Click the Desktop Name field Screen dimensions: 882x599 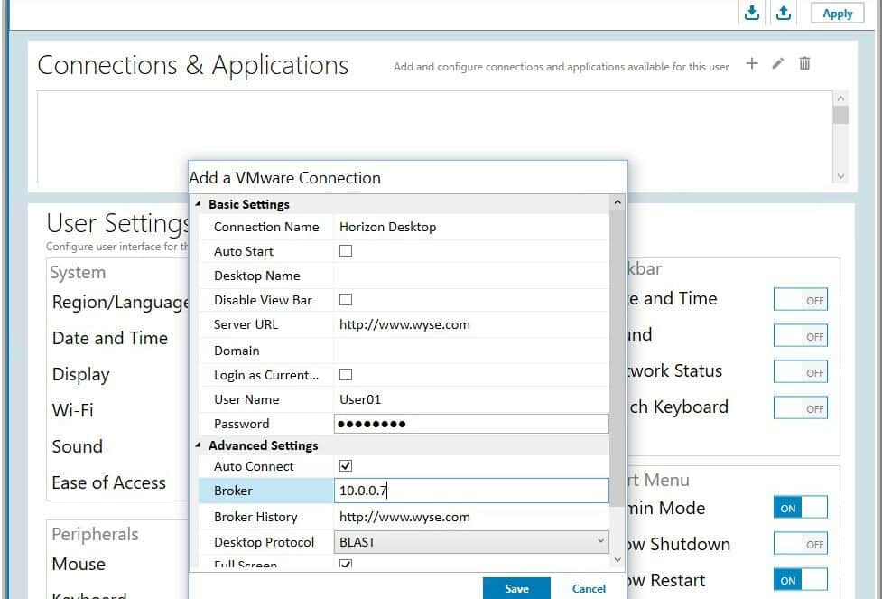click(471, 276)
